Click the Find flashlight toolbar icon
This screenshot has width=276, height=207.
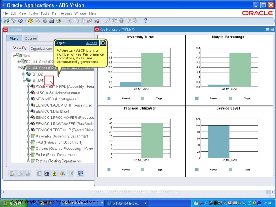[13, 21]
